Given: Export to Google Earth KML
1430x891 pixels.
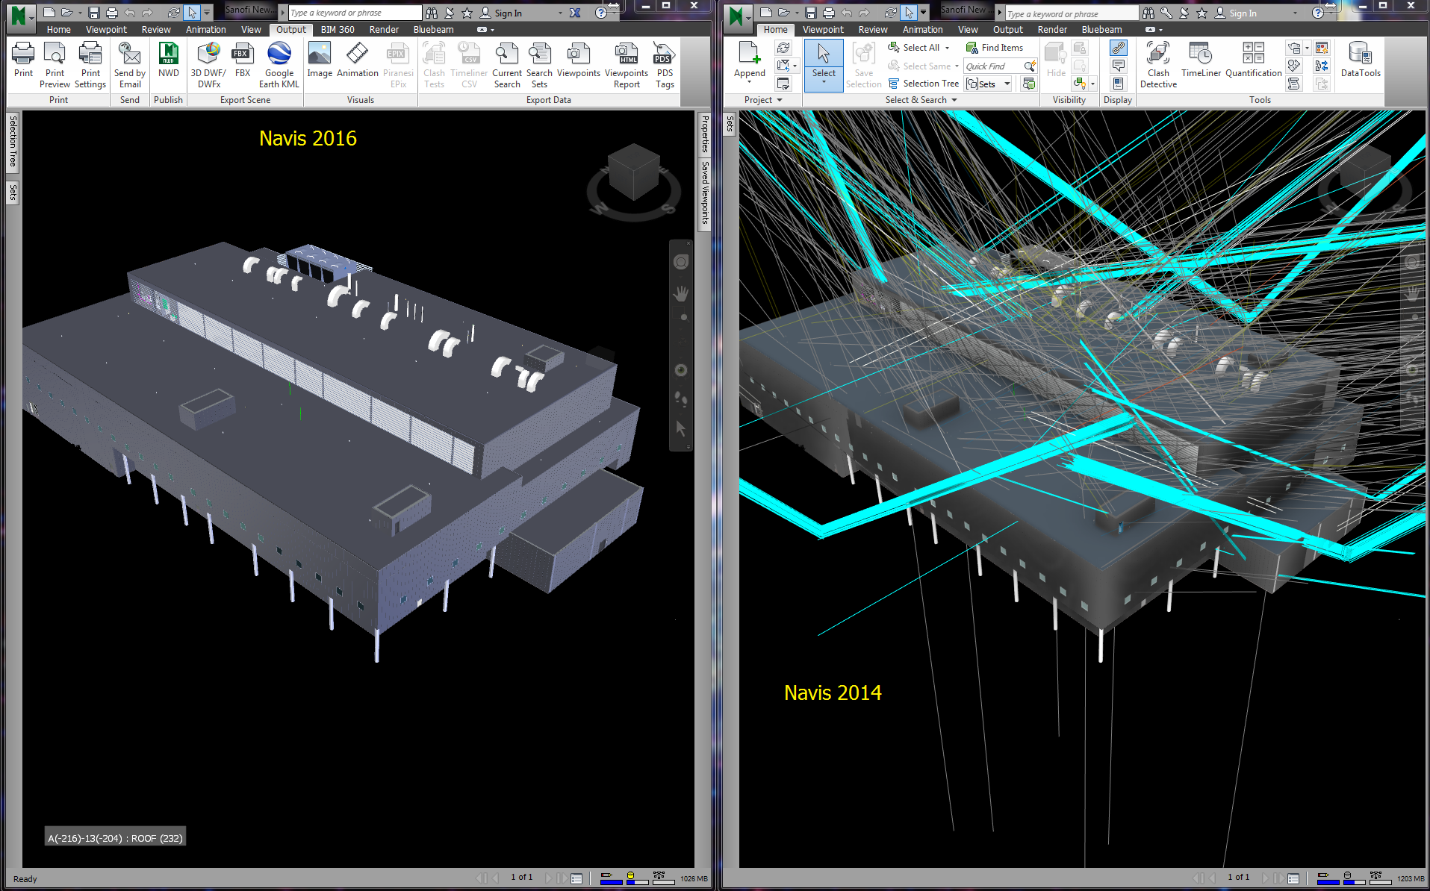Looking at the screenshot, I should pos(279,65).
